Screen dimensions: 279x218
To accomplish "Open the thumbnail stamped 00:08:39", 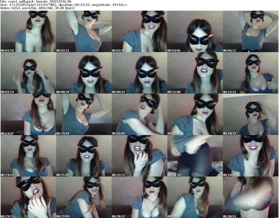I will click(x=84, y=73).
